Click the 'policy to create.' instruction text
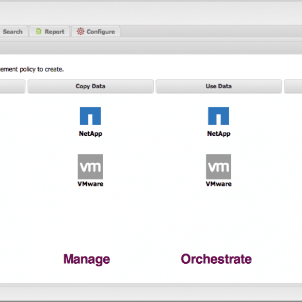Image resolution: width=302 pixels, height=302 pixels. [x=42, y=69]
